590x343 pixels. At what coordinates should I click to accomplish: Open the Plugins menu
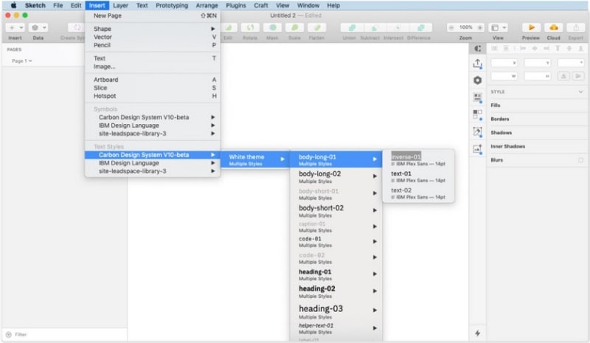point(235,5)
